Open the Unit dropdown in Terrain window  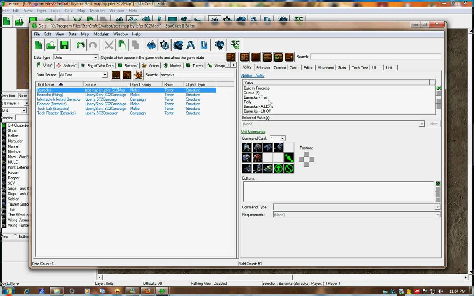pyautogui.click(x=14, y=111)
